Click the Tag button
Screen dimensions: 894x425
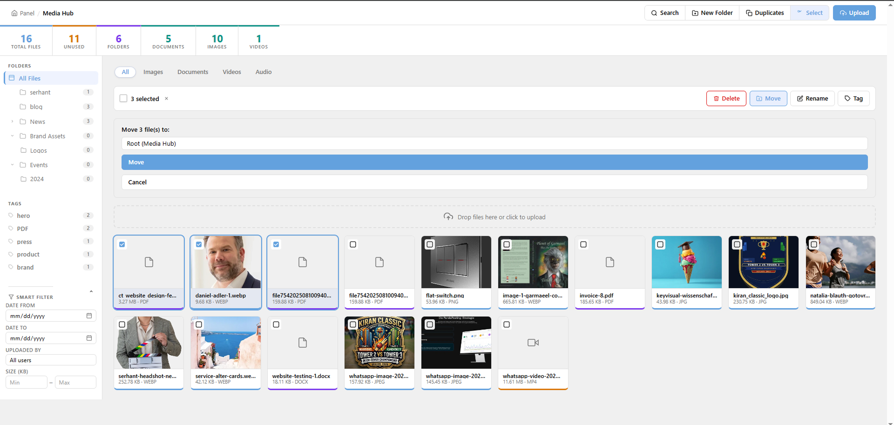(853, 99)
